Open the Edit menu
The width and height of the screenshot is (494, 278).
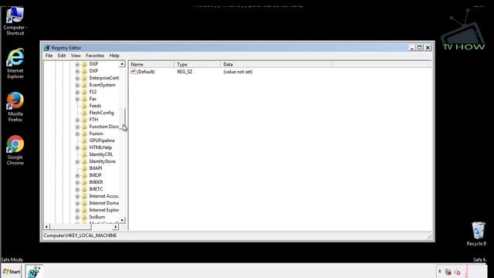[62, 56]
